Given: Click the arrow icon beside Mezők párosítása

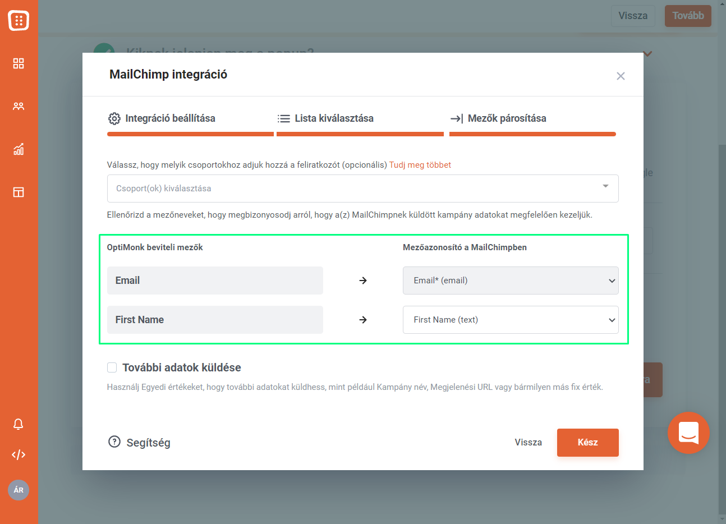Looking at the screenshot, I should click(457, 118).
